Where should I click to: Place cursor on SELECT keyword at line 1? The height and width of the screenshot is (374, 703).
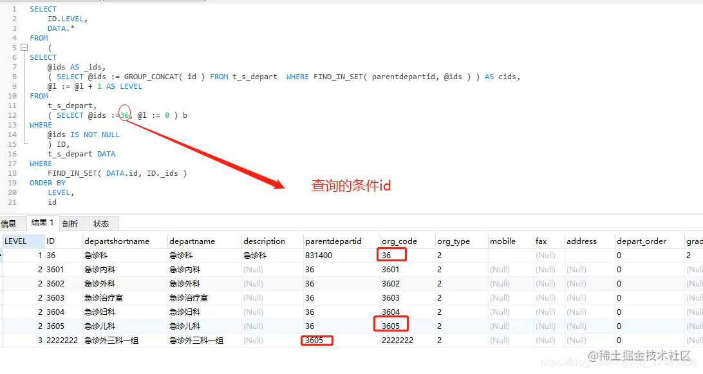point(43,9)
